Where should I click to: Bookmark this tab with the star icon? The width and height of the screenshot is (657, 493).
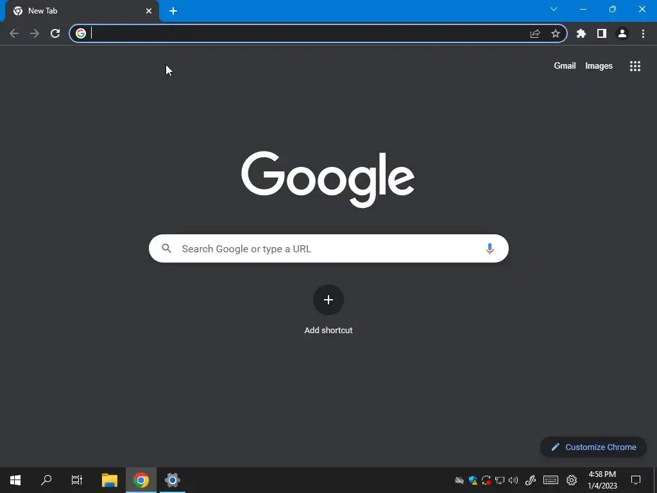(x=556, y=33)
